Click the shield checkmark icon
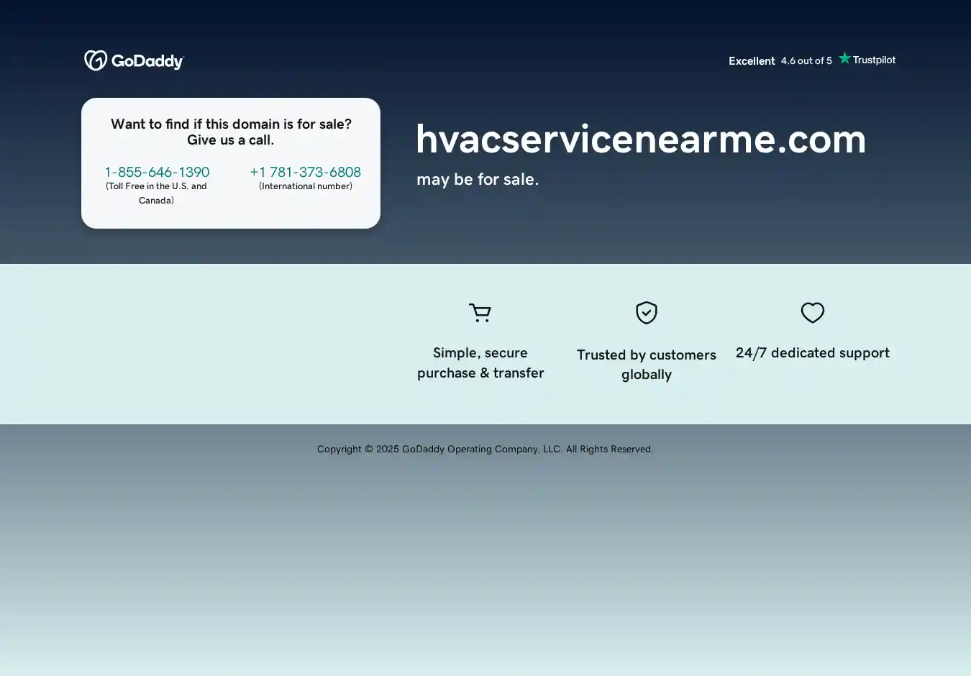The width and height of the screenshot is (971, 676). point(647,313)
